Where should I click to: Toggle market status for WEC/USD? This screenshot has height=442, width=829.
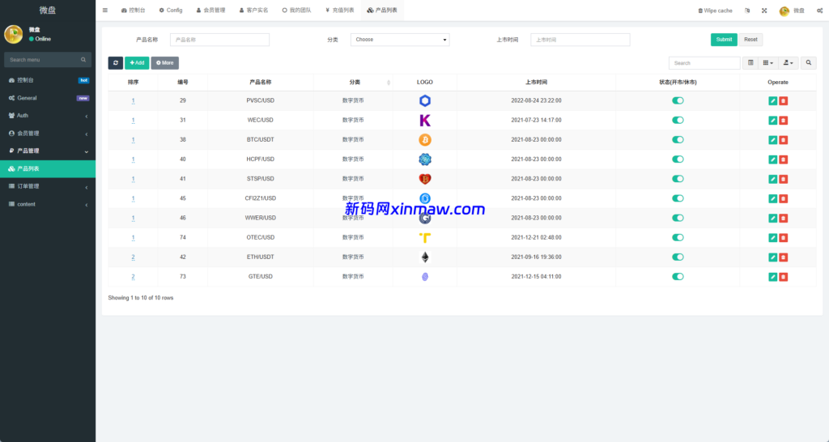678,120
